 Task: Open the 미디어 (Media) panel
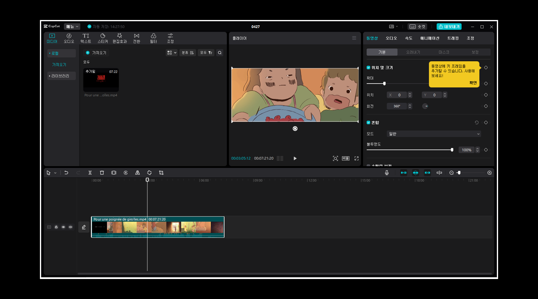click(52, 38)
